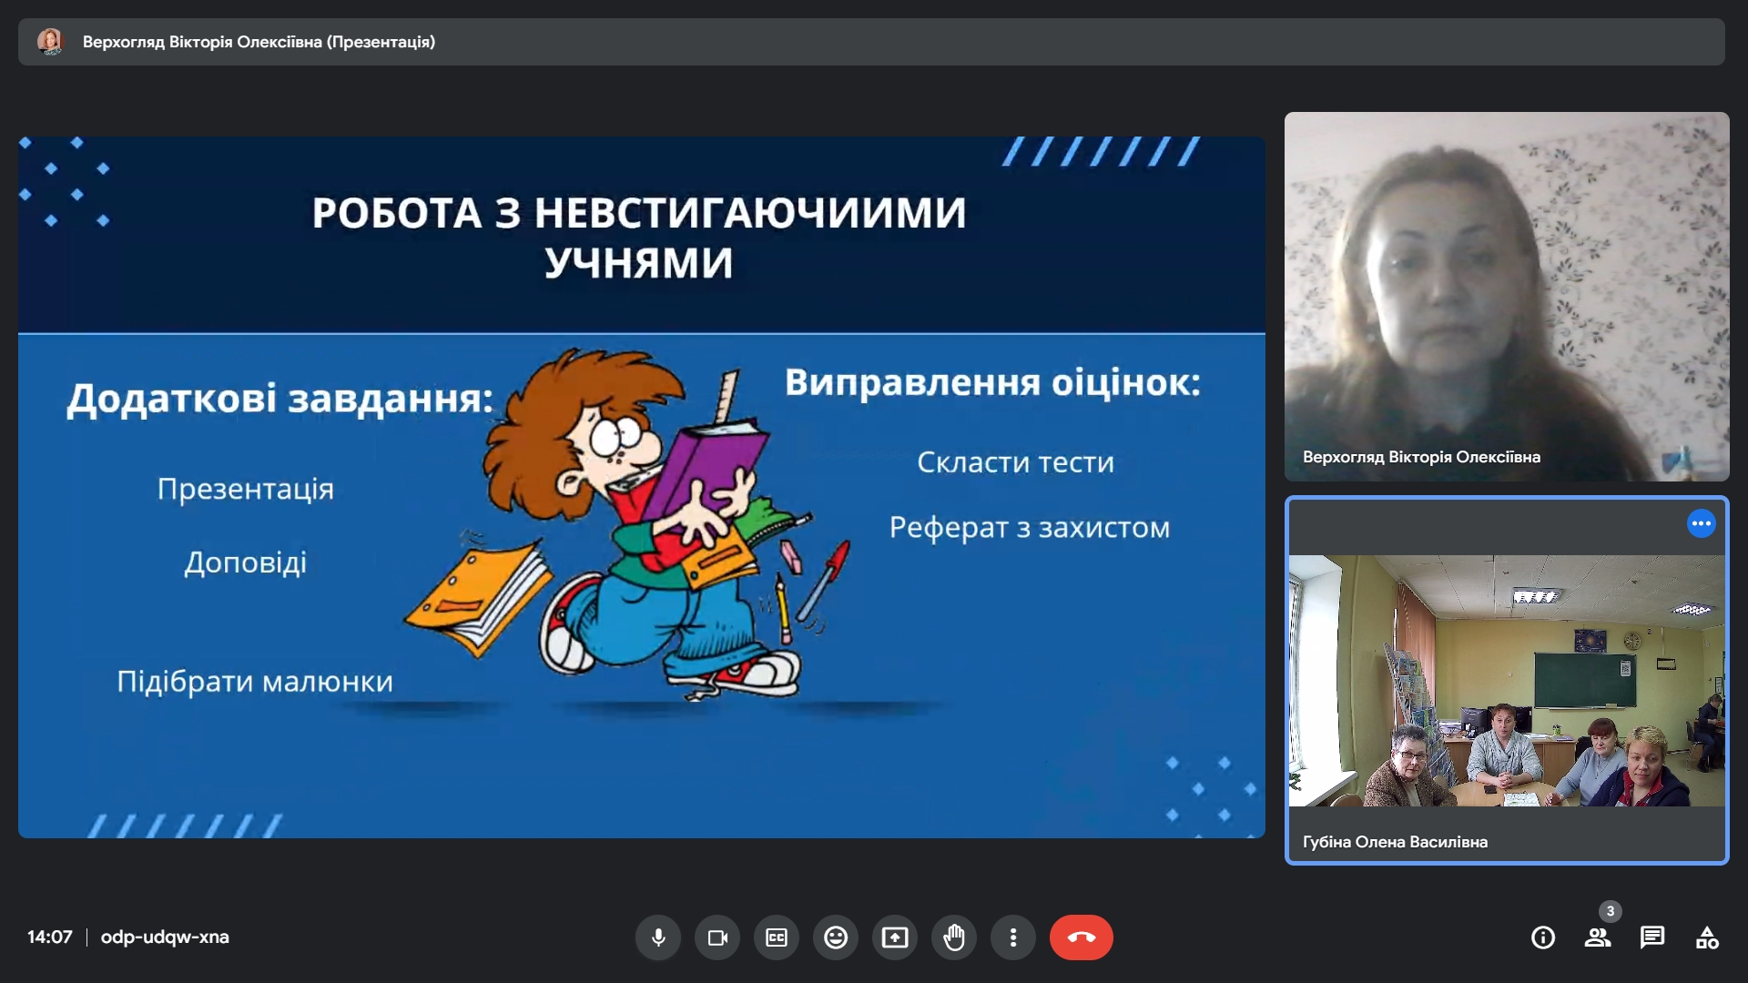Click the 'Презентація' item on slide
This screenshot has width=1748, height=983.
tap(246, 490)
